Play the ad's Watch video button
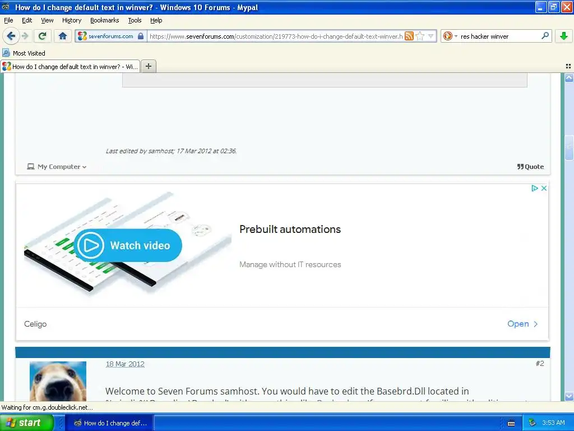574x431 pixels. 128,245
